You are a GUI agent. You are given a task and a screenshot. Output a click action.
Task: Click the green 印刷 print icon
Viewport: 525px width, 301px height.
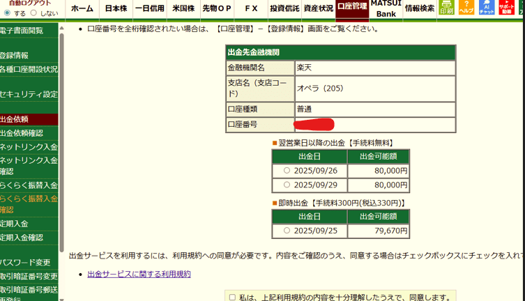tap(446, 8)
